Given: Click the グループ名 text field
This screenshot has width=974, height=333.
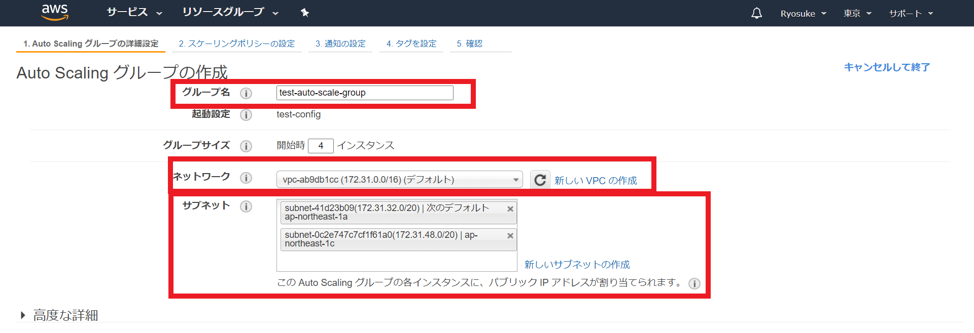Looking at the screenshot, I should [x=365, y=93].
